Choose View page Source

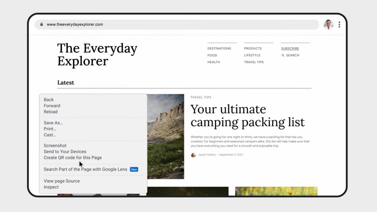tap(61, 181)
